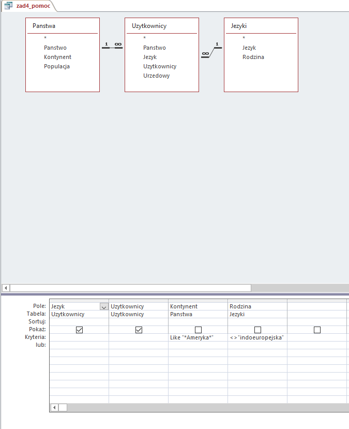Screen dimensions: 349x429
Task: Click the <>"indoeuropejska" criteria cell
Action: pos(257,337)
